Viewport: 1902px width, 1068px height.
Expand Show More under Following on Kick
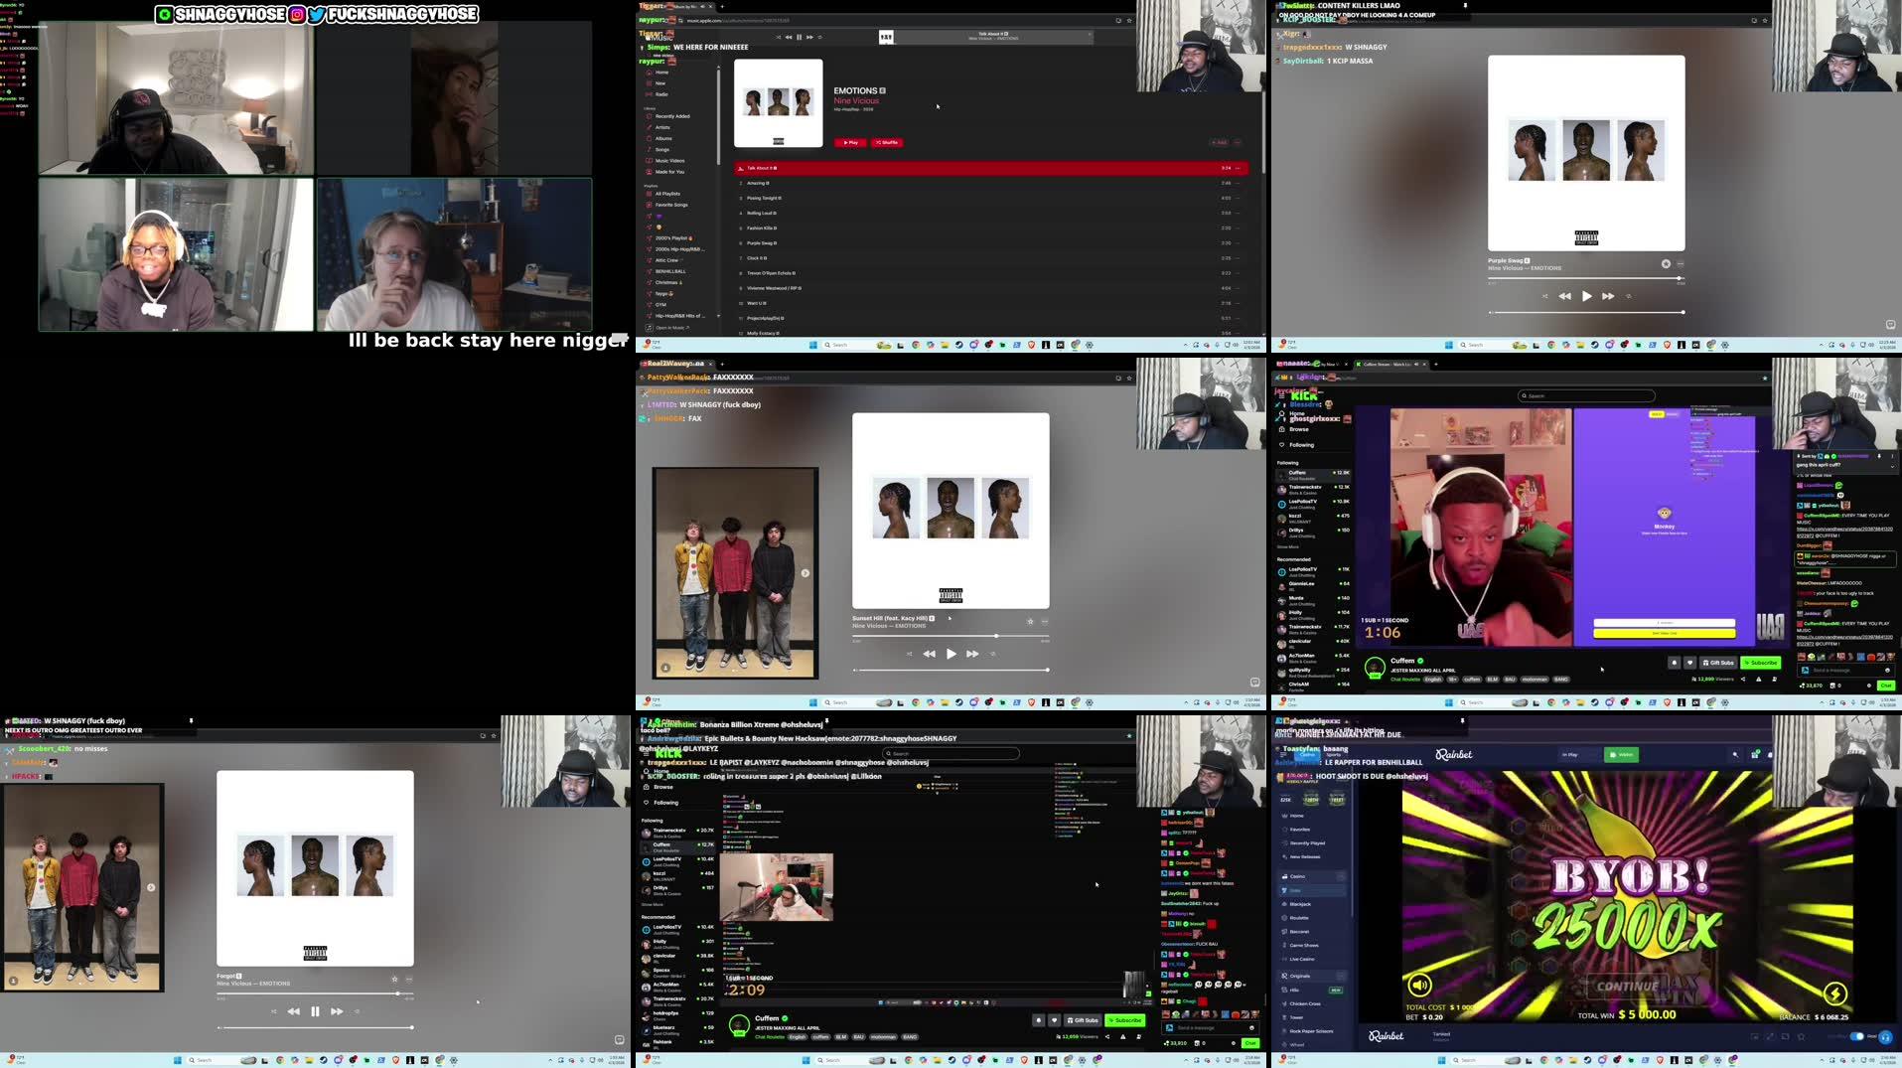652,904
